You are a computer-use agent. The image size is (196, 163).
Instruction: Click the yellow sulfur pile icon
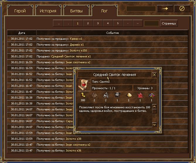tap(129, 95)
